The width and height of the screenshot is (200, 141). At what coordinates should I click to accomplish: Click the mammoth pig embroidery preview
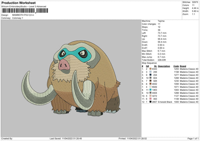click(x=71, y=78)
